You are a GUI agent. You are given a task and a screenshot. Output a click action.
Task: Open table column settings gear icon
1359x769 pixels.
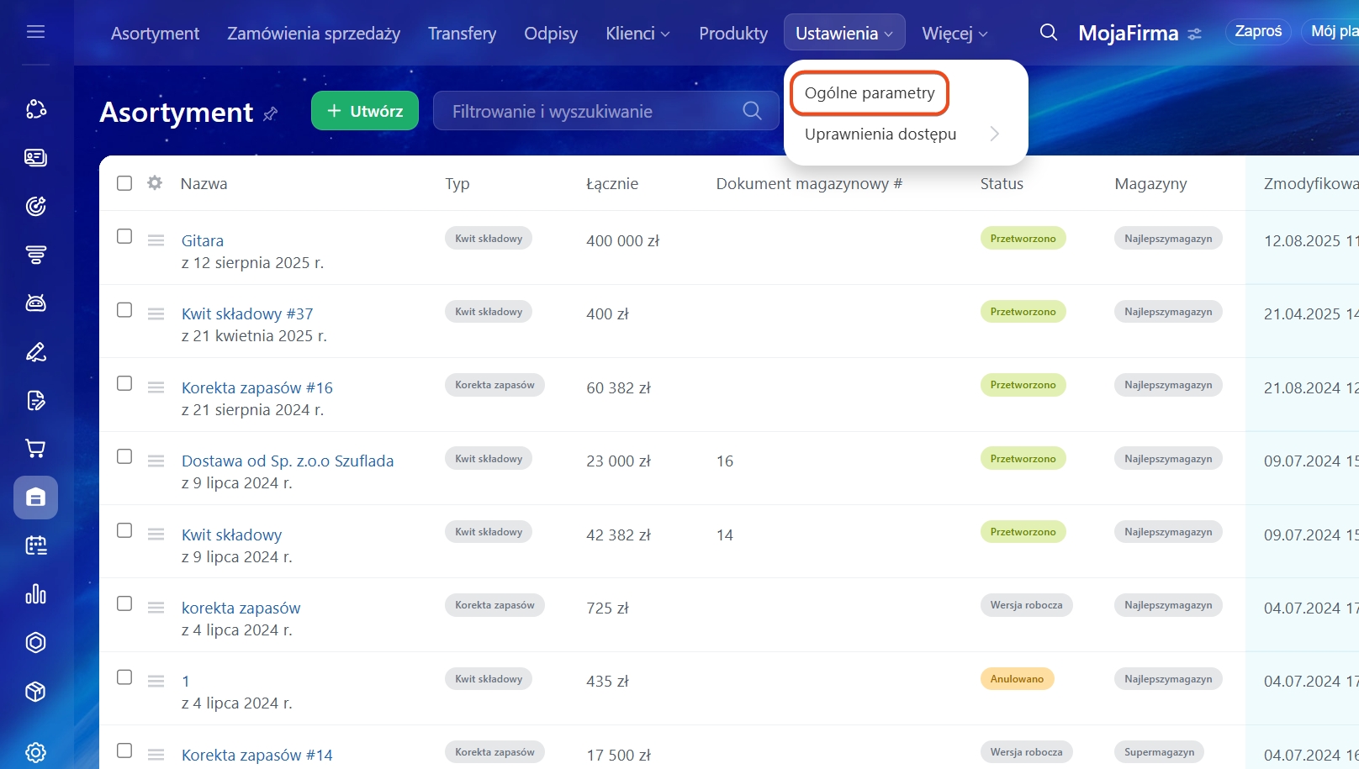[x=155, y=183]
